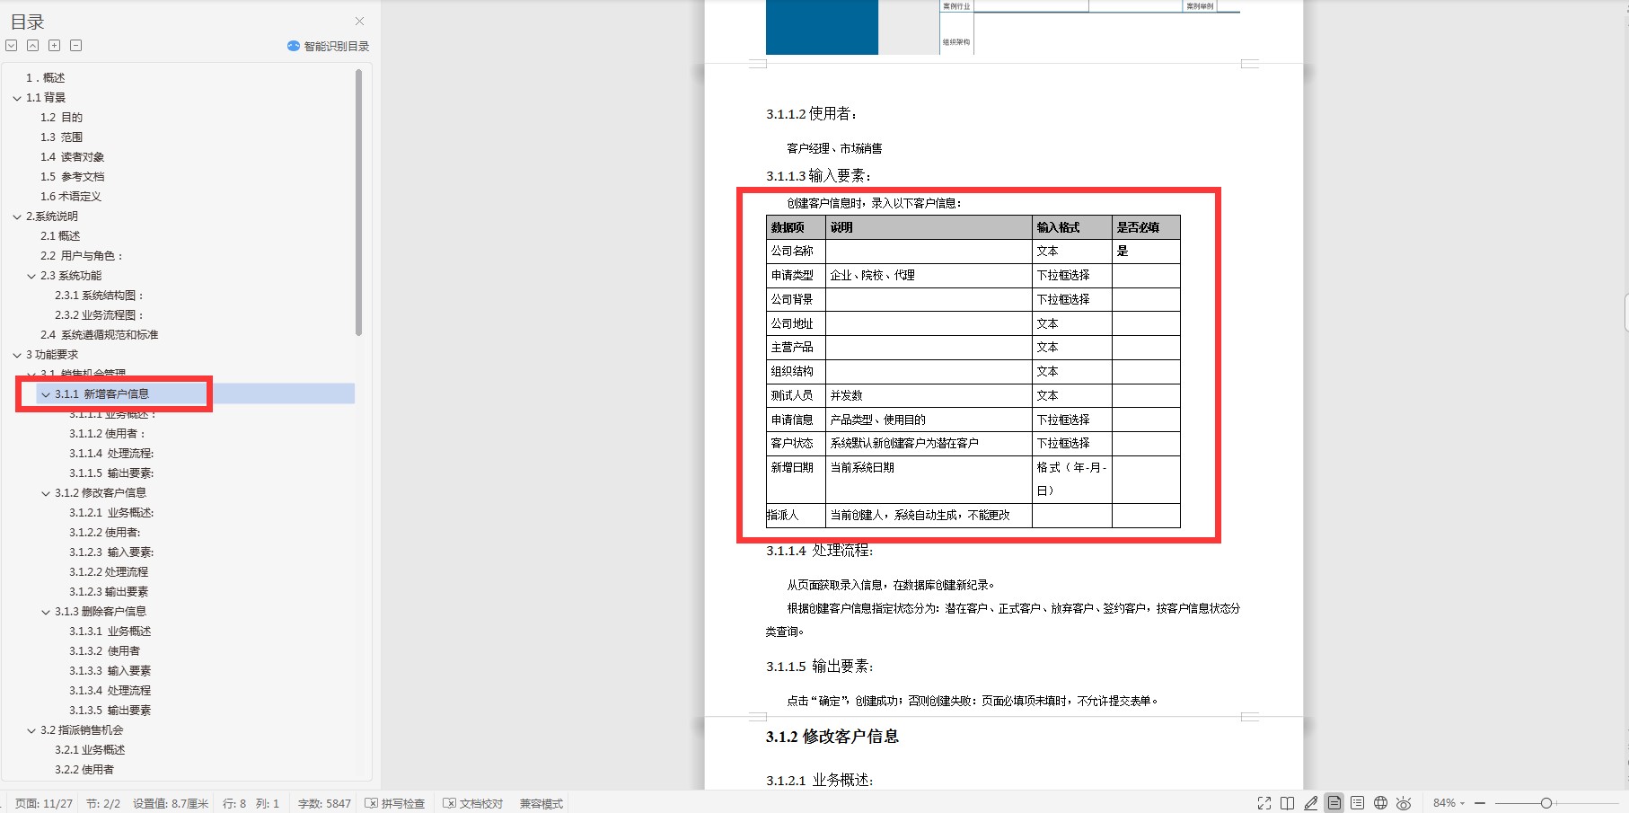Switch to outline view icon
Screen dimensions: 1629x813
click(1358, 803)
